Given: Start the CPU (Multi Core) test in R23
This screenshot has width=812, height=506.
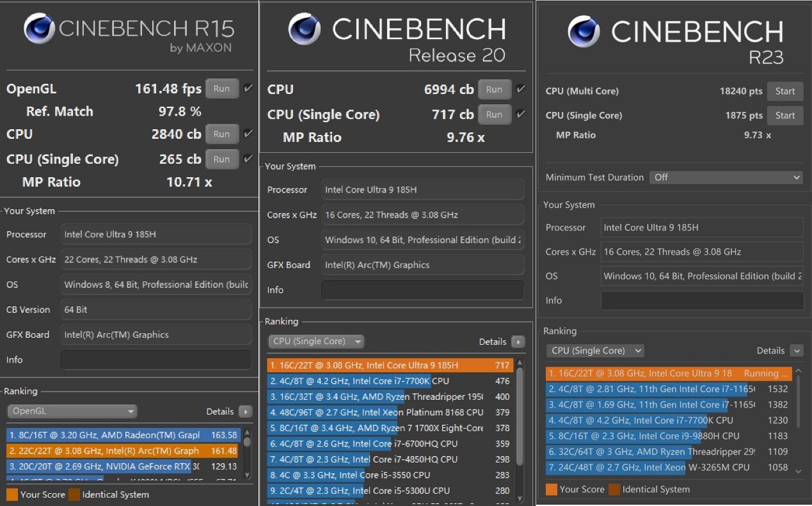Looking at the screenshot, I should [785, 91].
